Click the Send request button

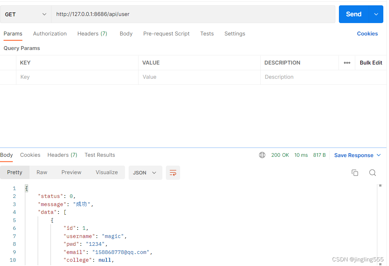[353, 14]
